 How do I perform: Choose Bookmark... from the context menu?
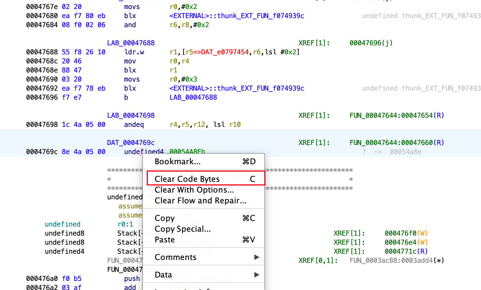click(x=204, y=161)
